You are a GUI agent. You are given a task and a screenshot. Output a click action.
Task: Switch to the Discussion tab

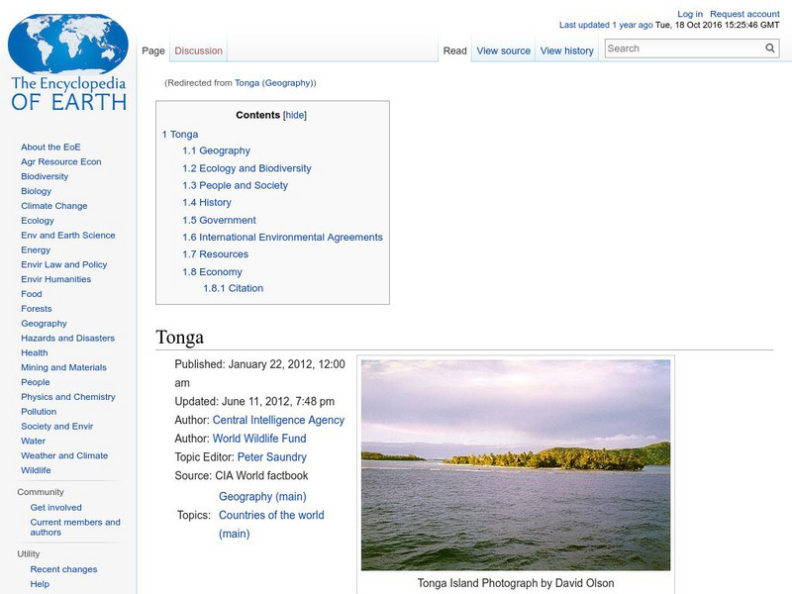tap(198, 49)
